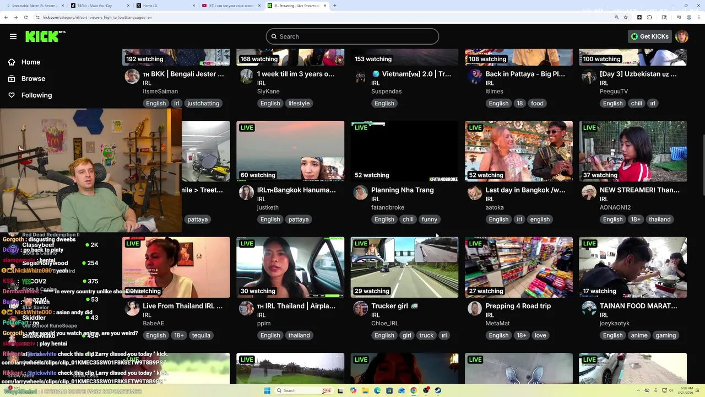Open the NEW STREAMER thumbnail by AONAON12
Viewport: 705px width, 397px height.
[x=633, y=151]
